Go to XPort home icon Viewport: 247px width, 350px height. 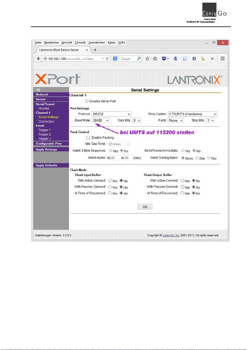click(x=38, y=90)
